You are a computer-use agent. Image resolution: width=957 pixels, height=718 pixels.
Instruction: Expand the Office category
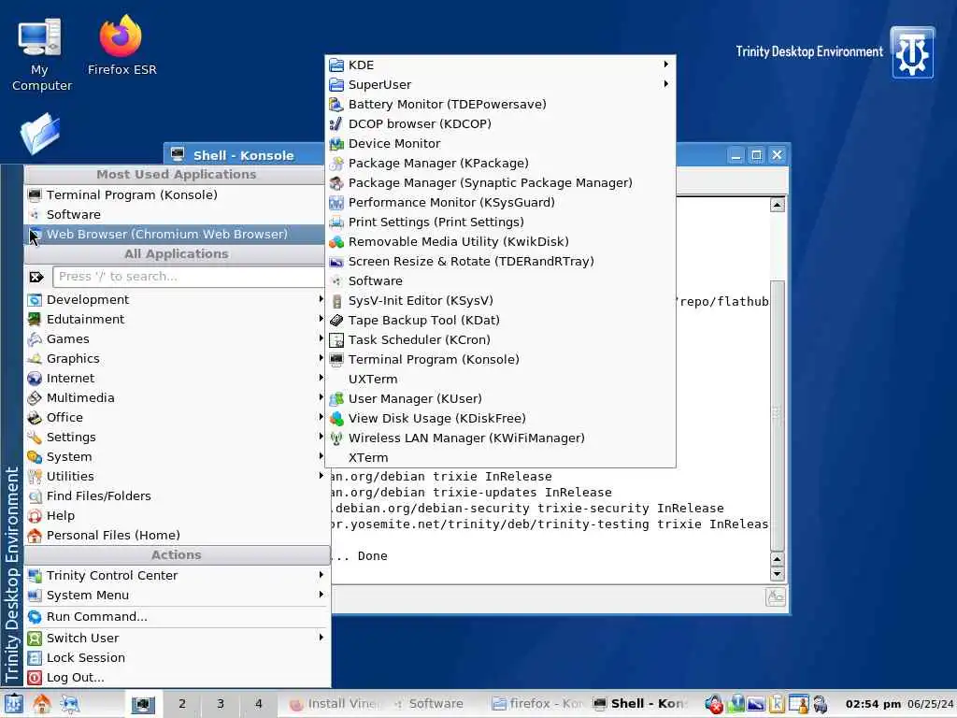(177, 417)
